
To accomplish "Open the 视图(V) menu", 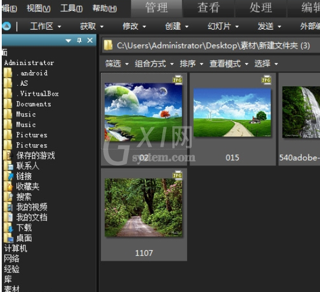I will coord(38,8).
